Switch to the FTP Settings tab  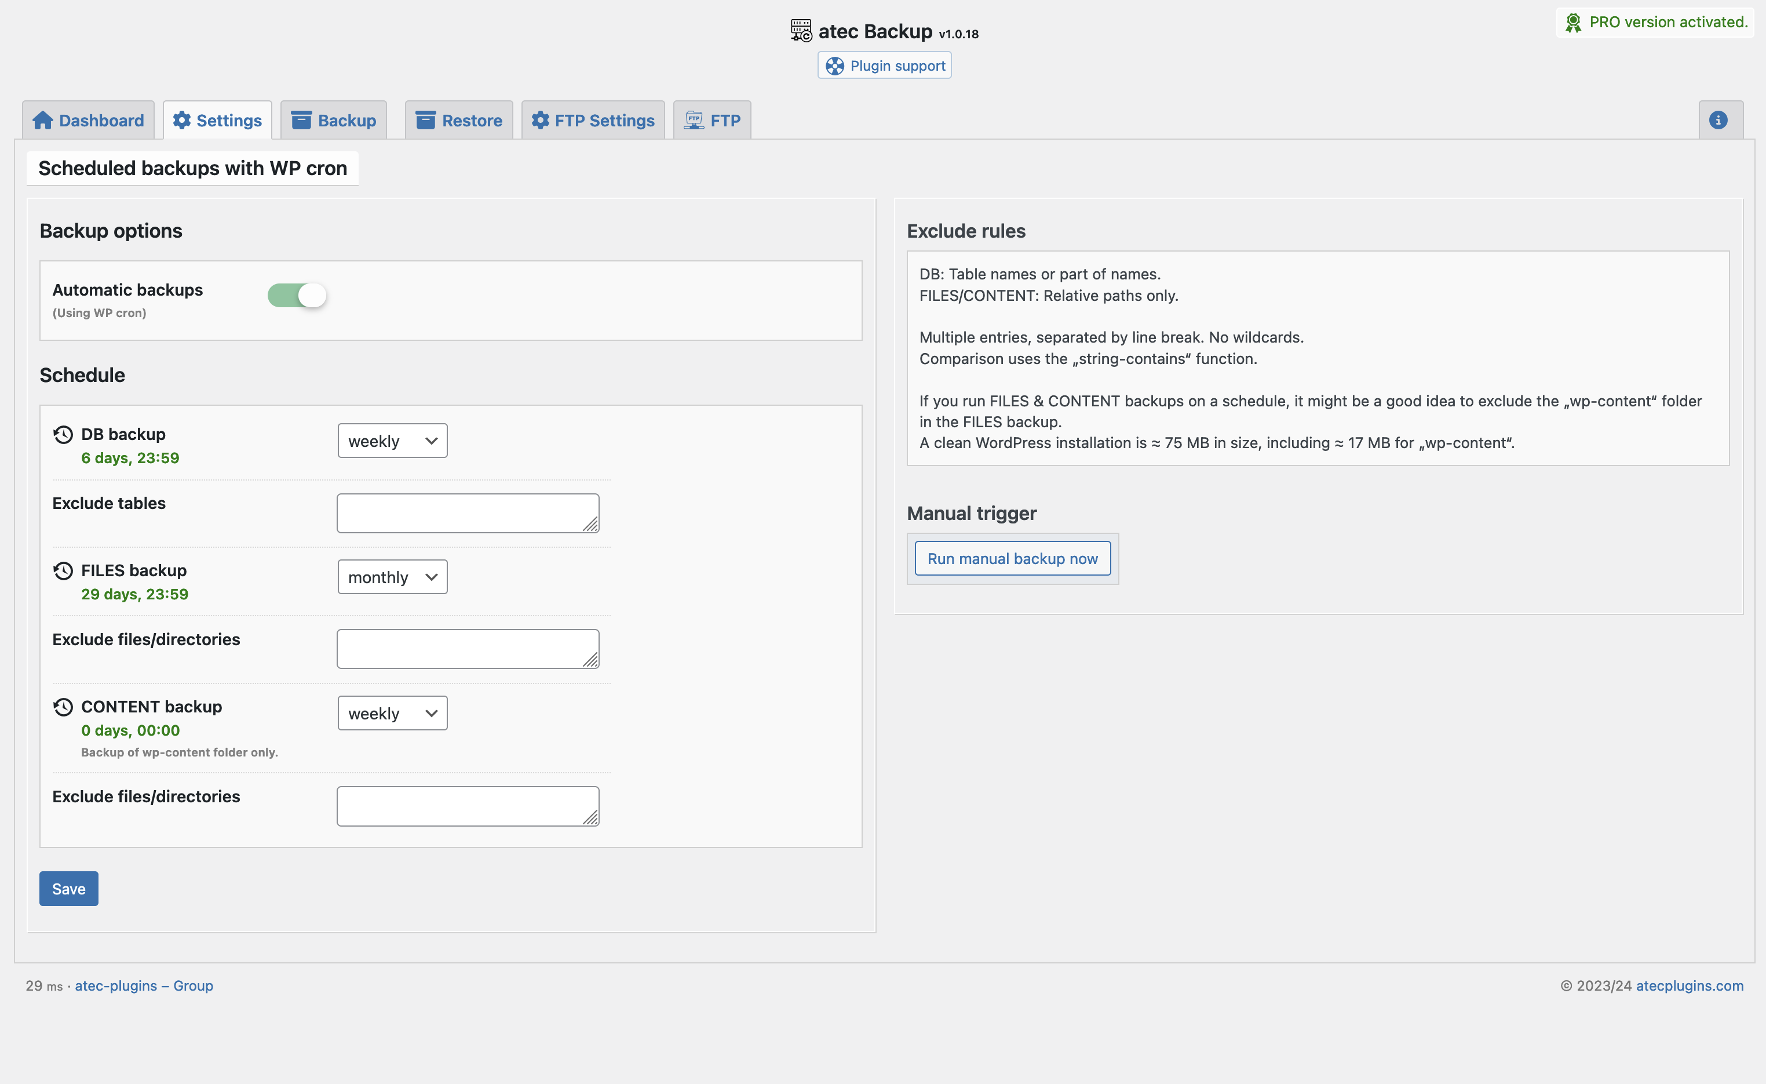pyautogui.click(x=593, y=121)
